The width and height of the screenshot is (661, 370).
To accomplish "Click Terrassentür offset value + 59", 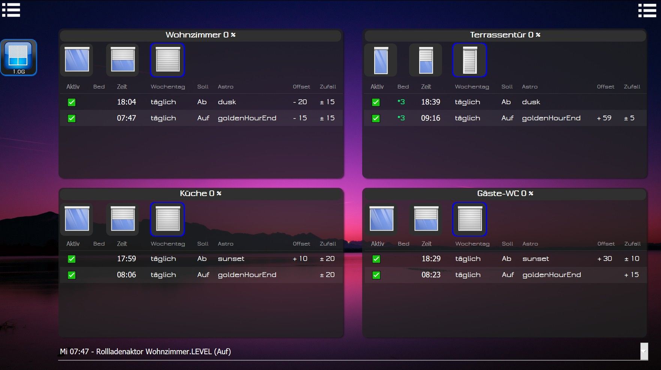I will coord(604,118).
